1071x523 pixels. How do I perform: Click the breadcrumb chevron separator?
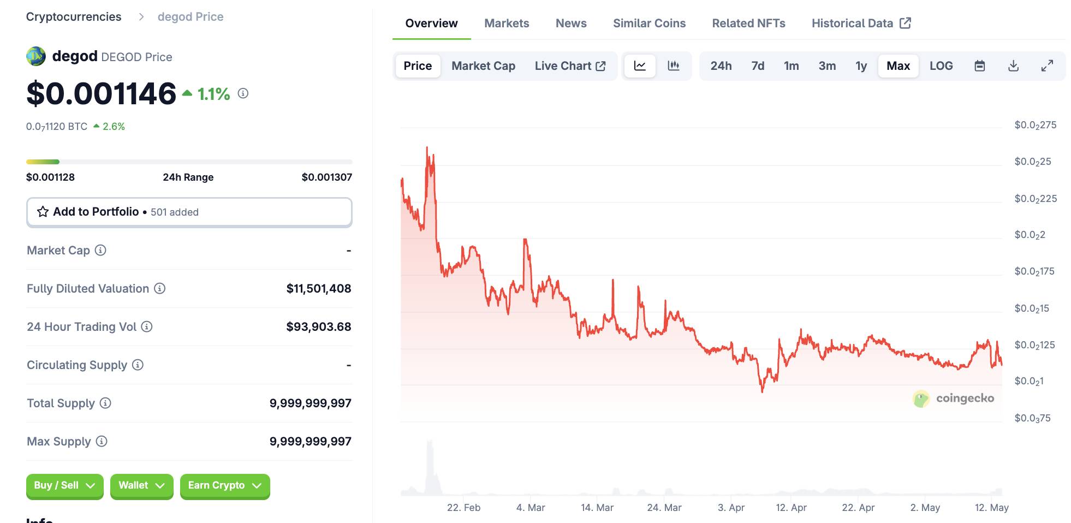(x=141, y=17)
